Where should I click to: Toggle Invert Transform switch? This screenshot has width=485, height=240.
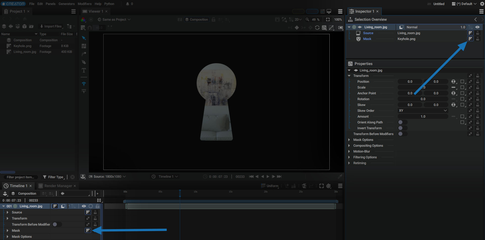coord(402,128)
